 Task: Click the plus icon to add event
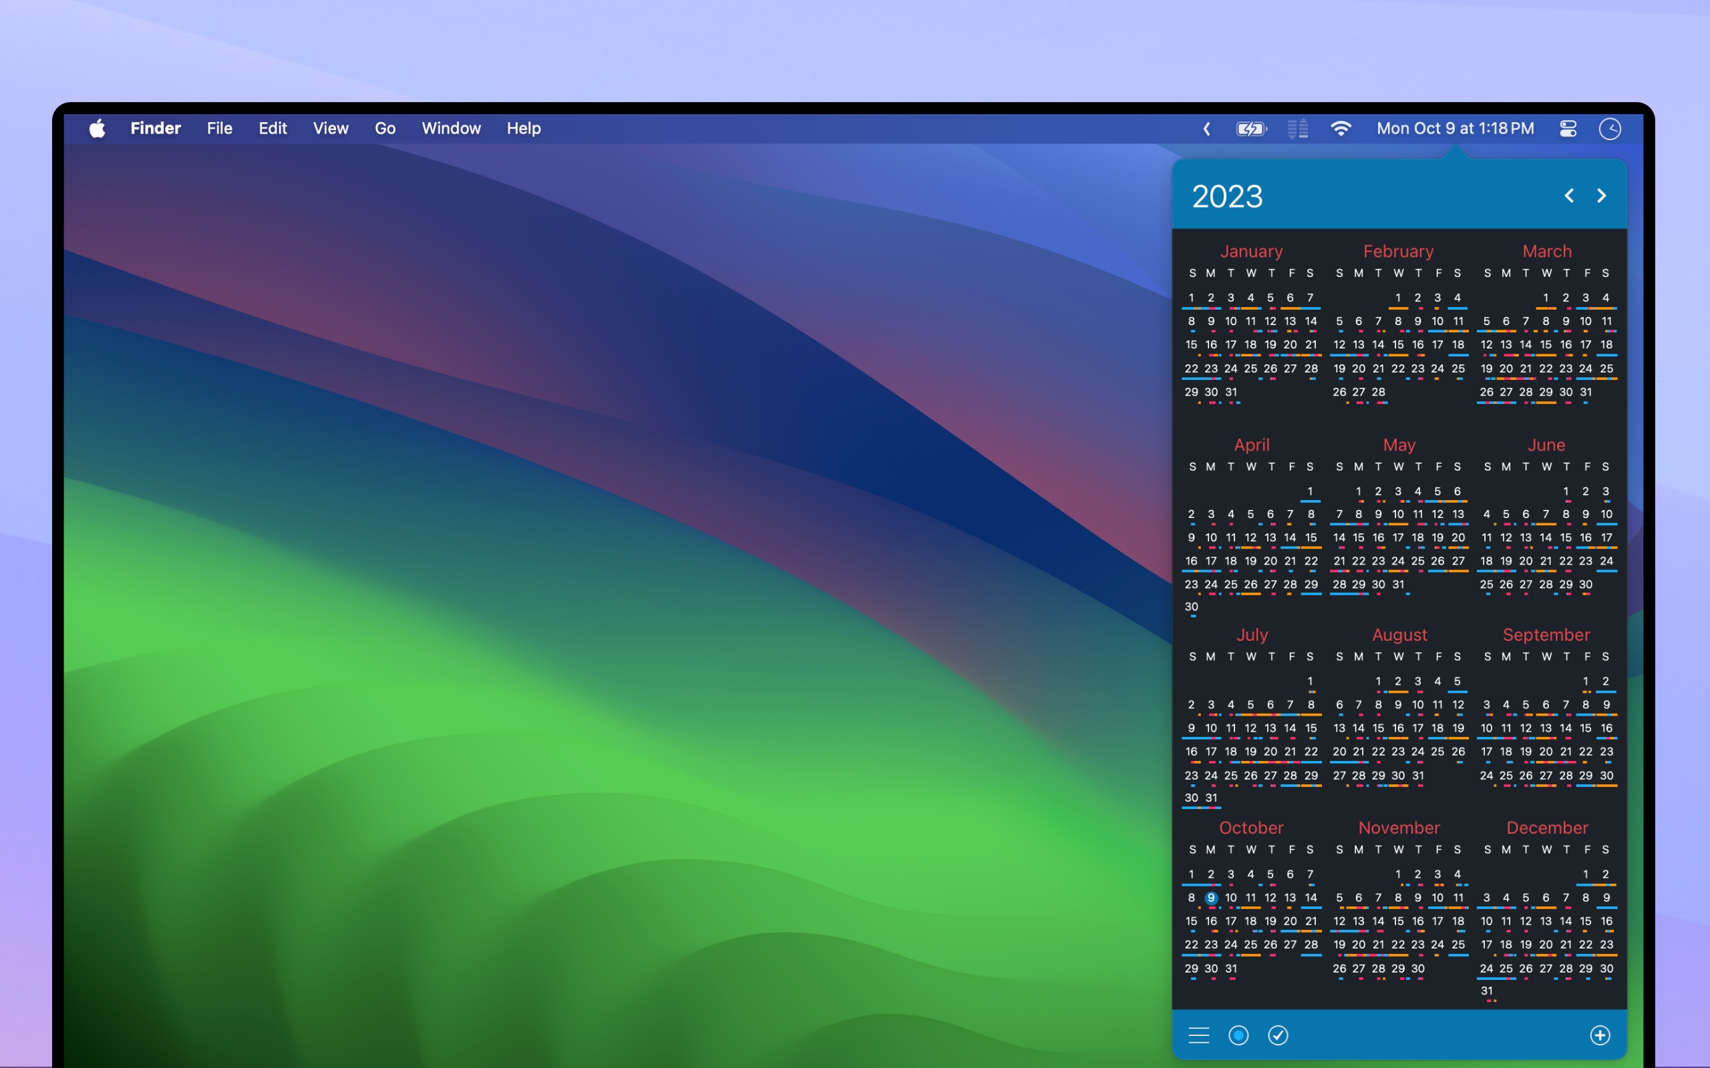pyautogui.click(x=1600, y=1035)
